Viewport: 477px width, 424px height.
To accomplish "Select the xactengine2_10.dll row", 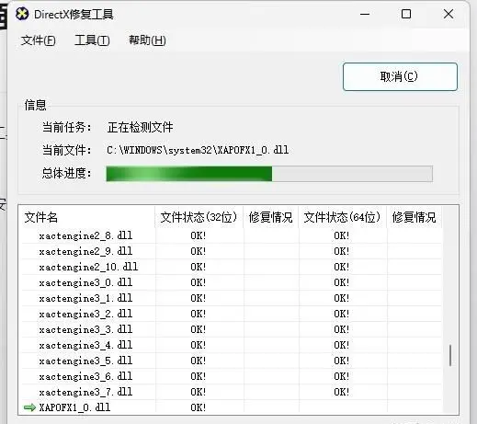I will 232,267.
